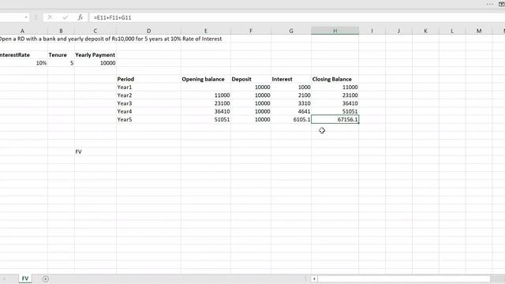Click the RD problem description text cell
505x284 pixels.
tap(110, 39)
